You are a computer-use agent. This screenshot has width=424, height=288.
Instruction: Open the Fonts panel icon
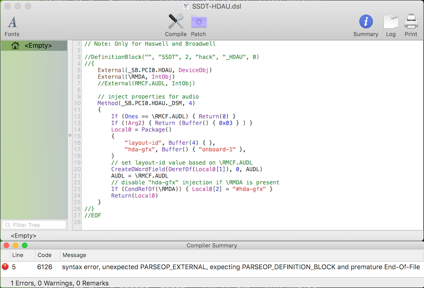(x=12, y=22)
